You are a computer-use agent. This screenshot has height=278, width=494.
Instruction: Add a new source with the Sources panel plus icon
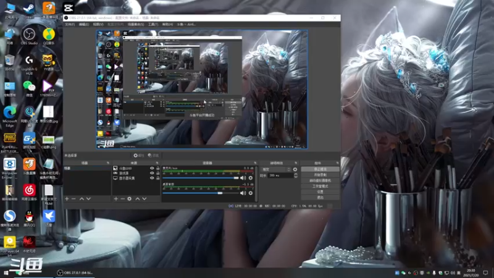pos(116,199)
